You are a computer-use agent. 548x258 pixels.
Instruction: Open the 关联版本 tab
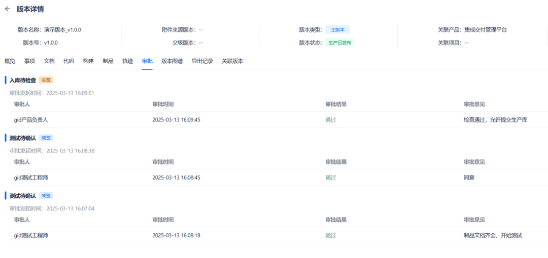coord(232,61)
